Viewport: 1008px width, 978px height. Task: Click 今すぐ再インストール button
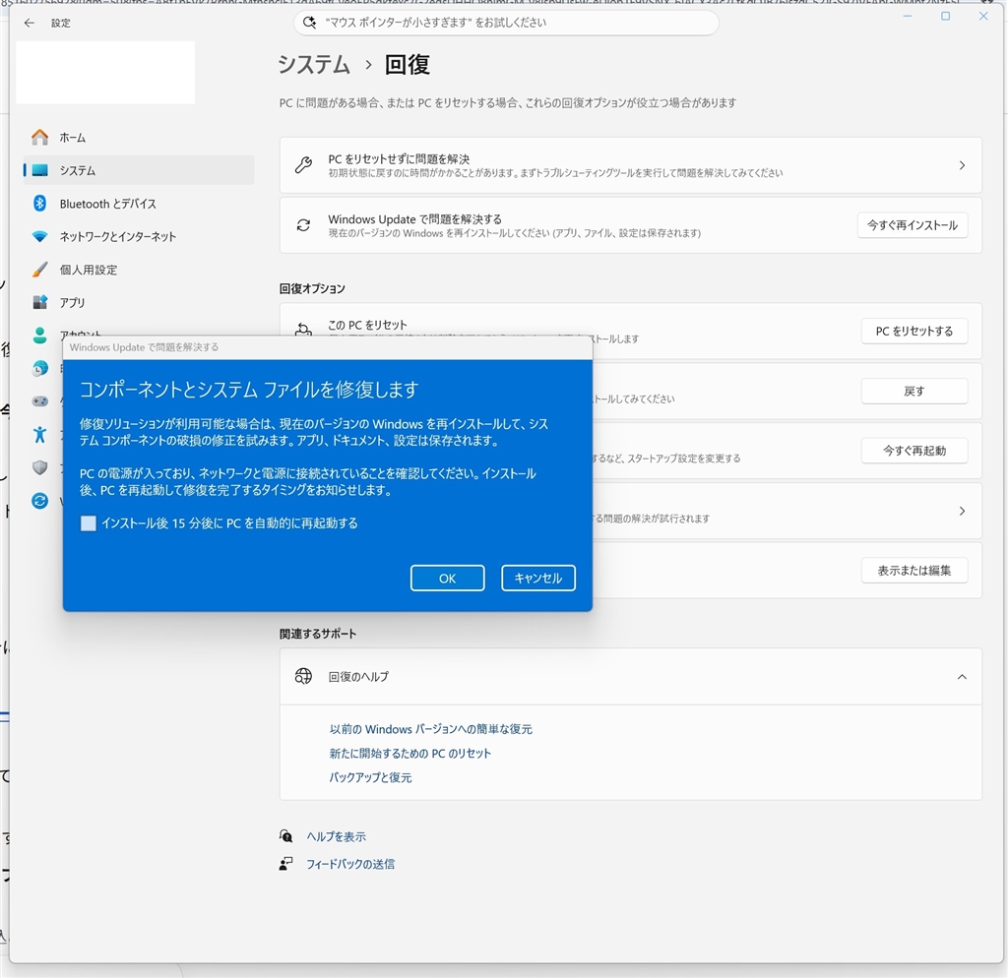click(x=913, y=225)
